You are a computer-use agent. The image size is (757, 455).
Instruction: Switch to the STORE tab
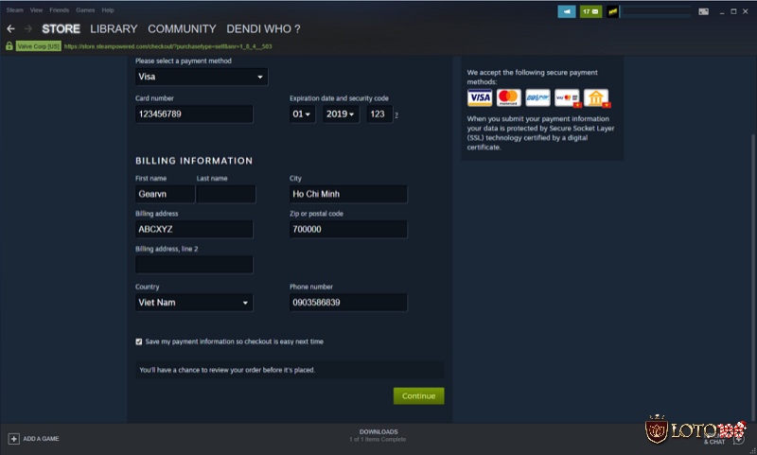61,29
